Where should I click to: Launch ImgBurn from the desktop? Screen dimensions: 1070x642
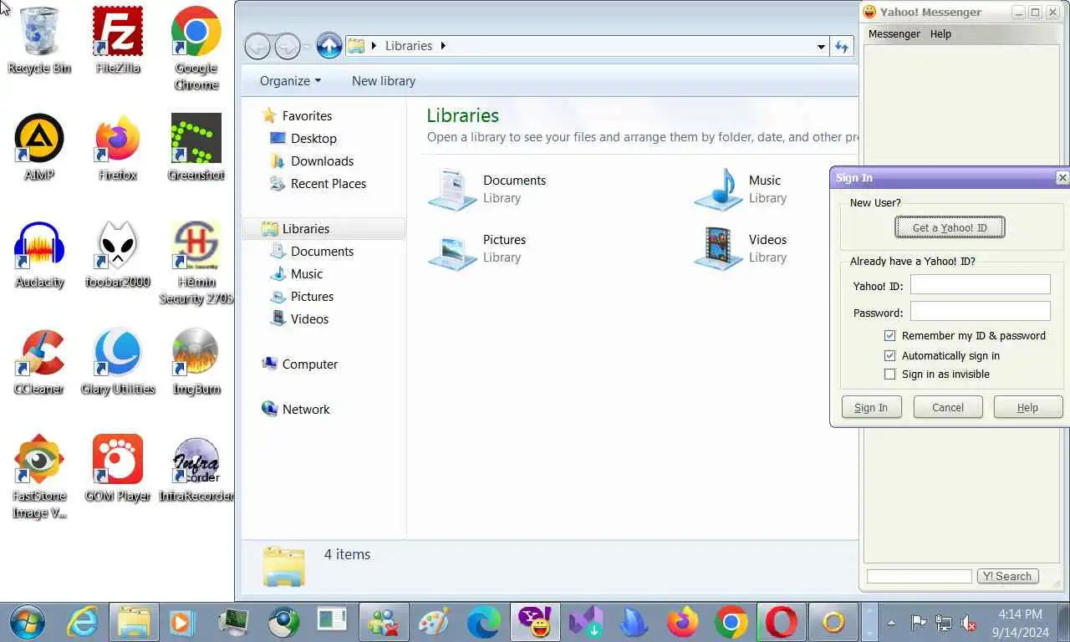[x=196, y=361]
